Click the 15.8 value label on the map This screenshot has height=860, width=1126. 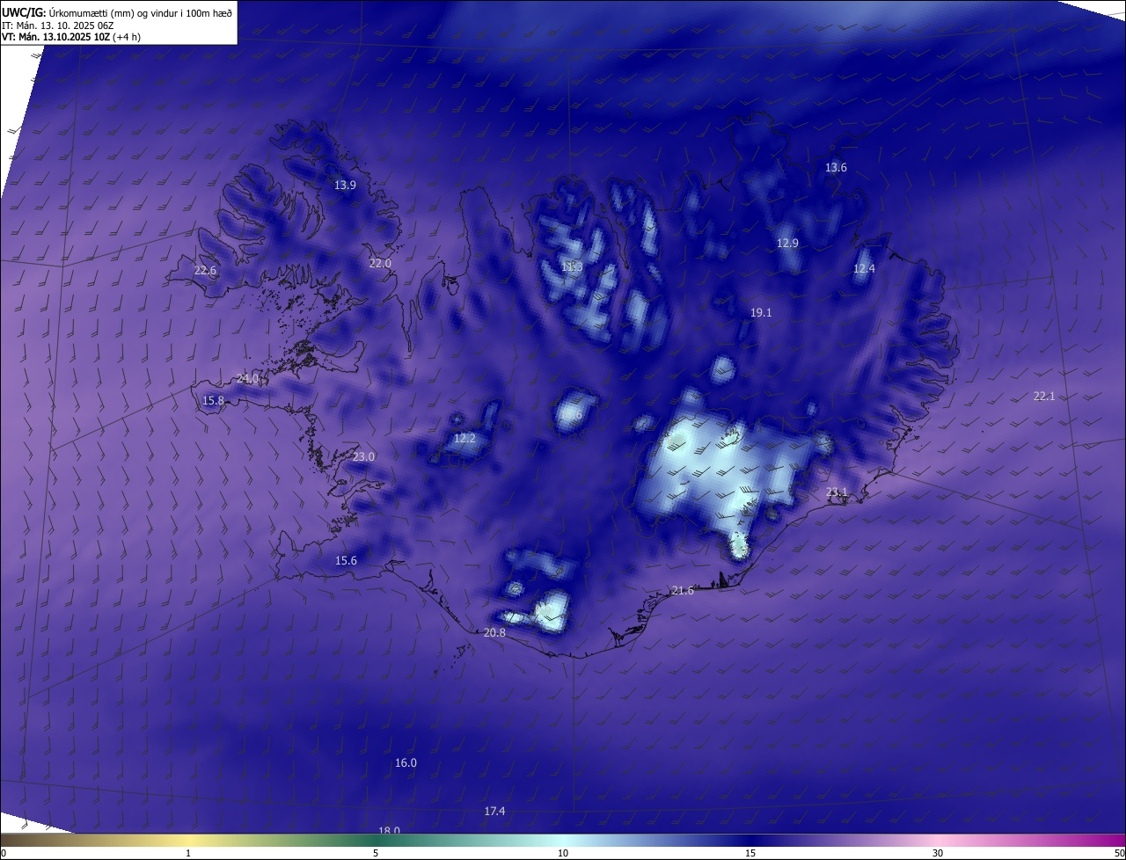213,401
